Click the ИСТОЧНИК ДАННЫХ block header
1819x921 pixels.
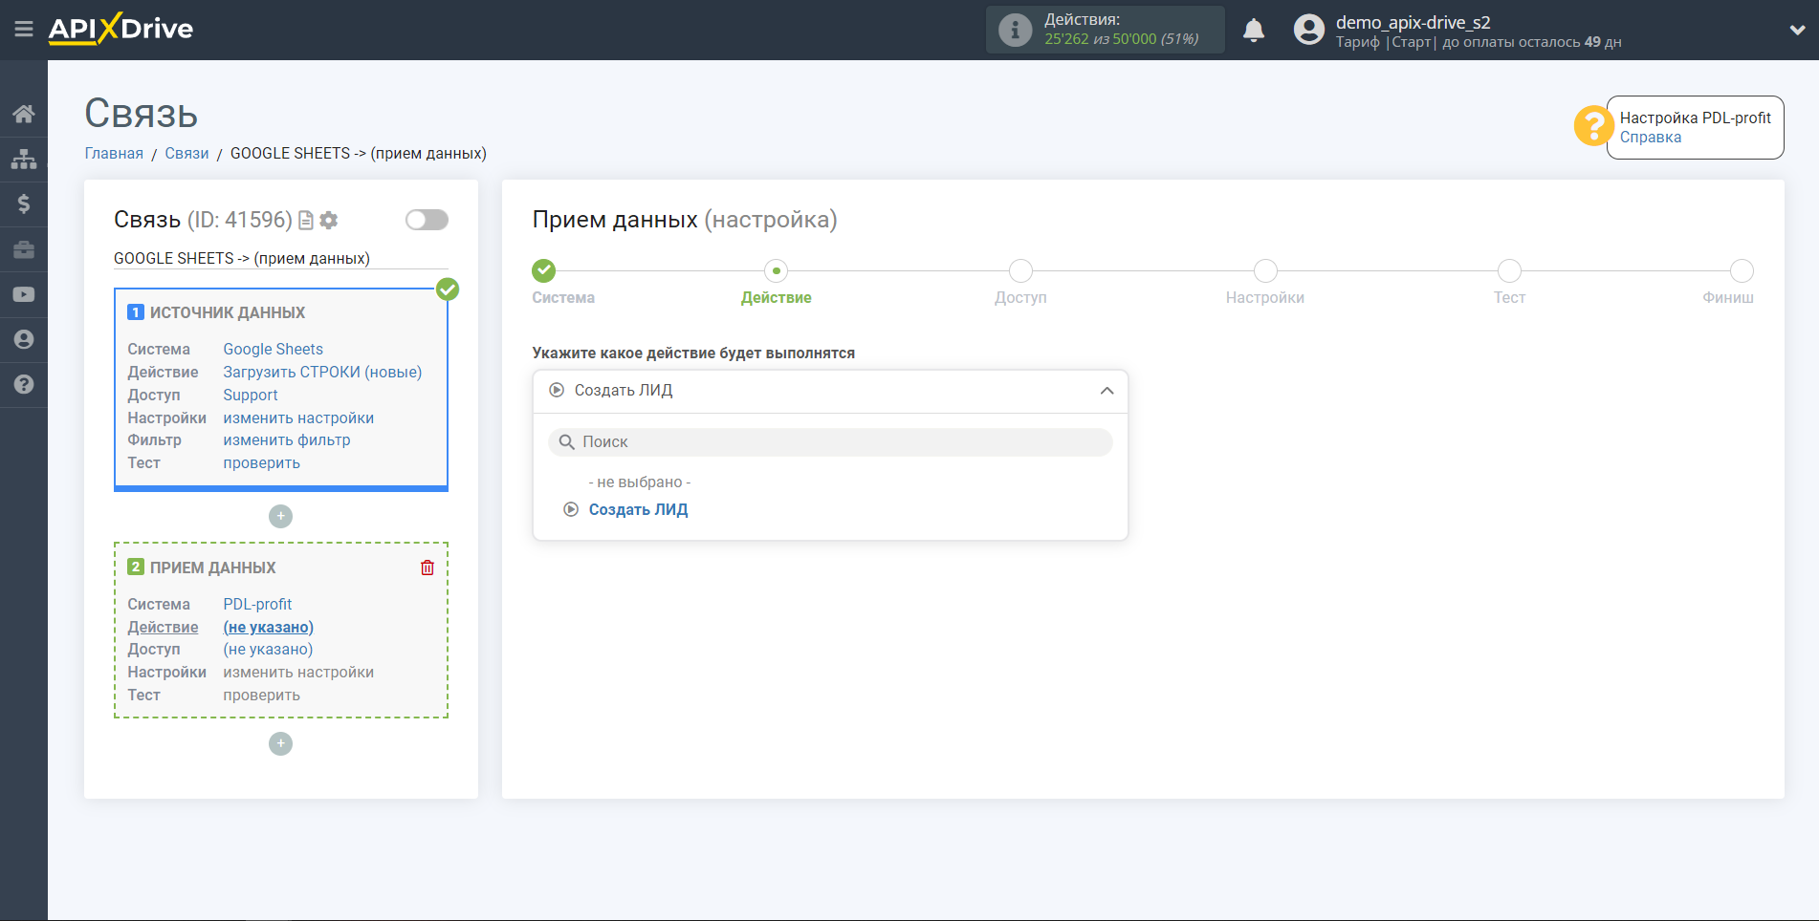click(x=228, y=313)
